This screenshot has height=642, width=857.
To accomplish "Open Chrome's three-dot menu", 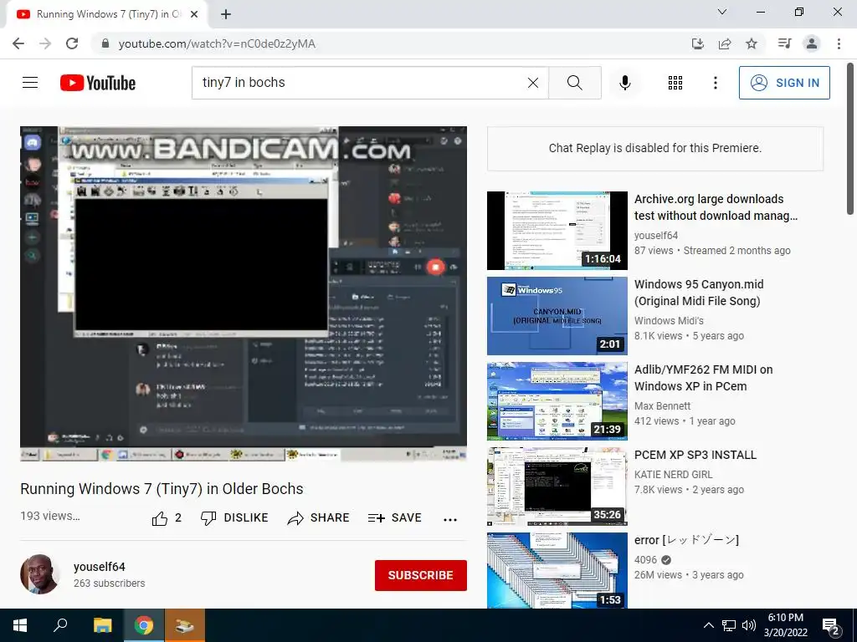I will (x=839, y=43).
